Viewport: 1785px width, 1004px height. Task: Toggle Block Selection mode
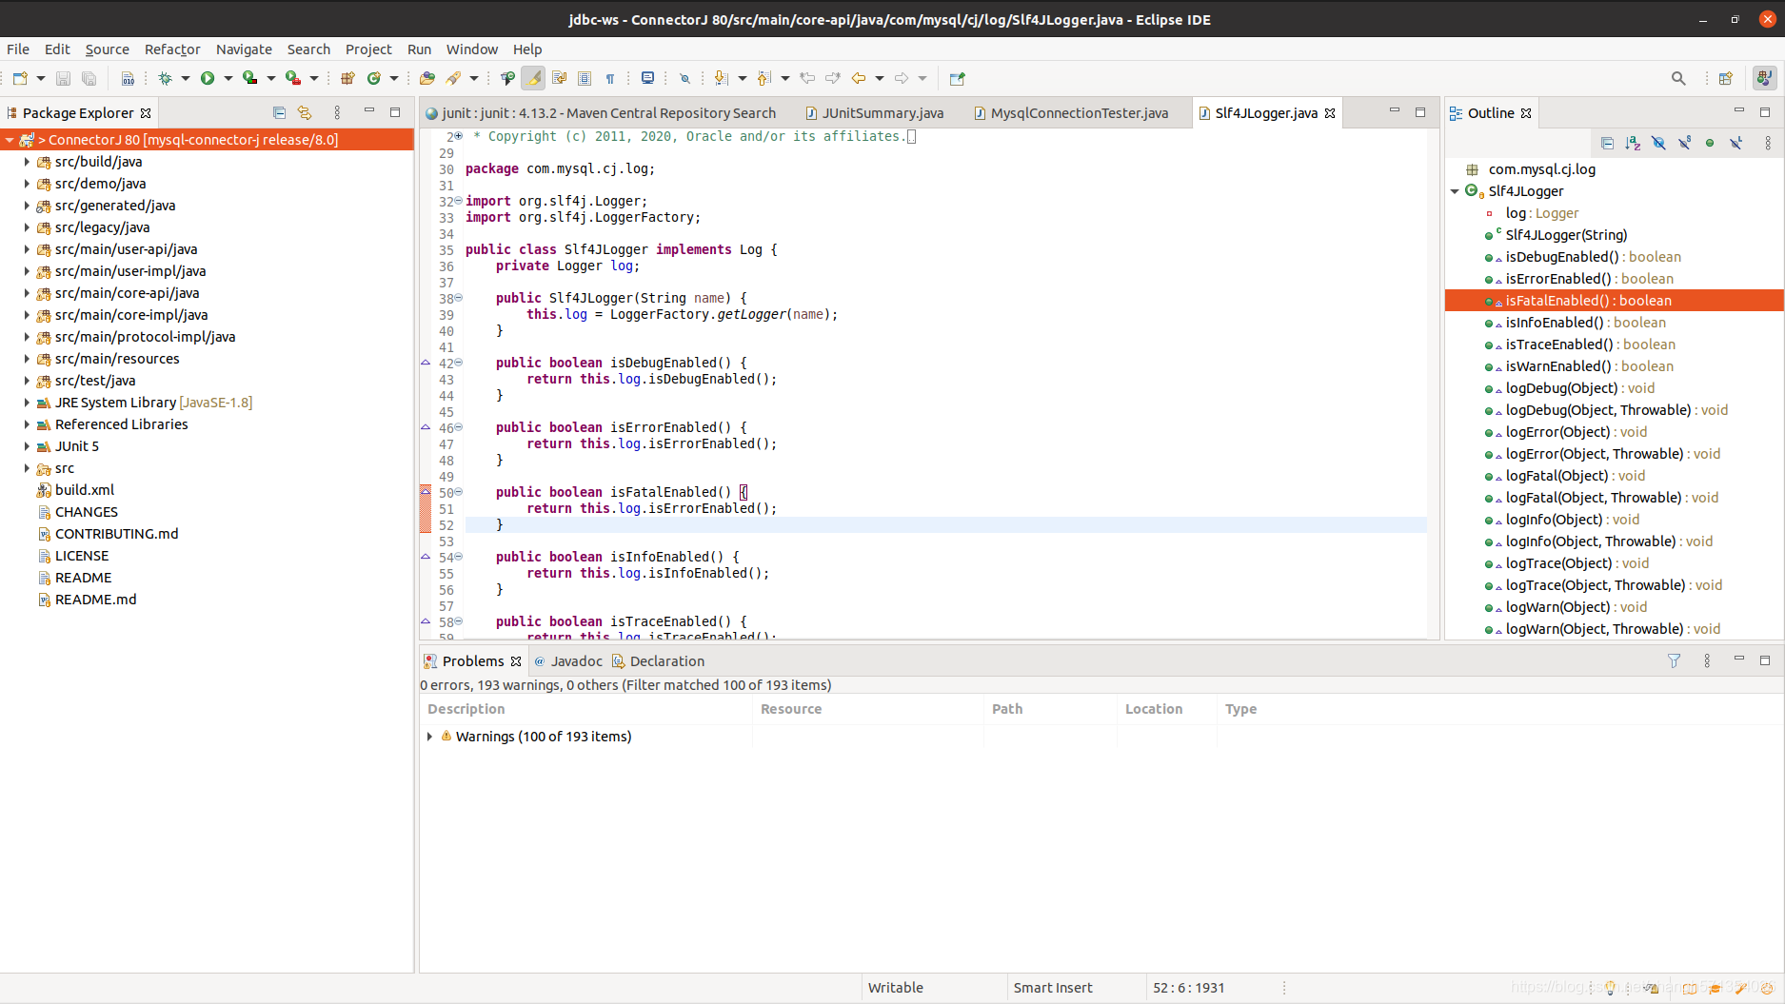[x=585, y=78]
